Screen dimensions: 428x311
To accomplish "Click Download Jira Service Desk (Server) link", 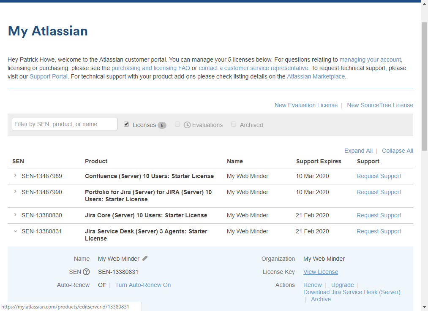I will [x=352, y=292].
